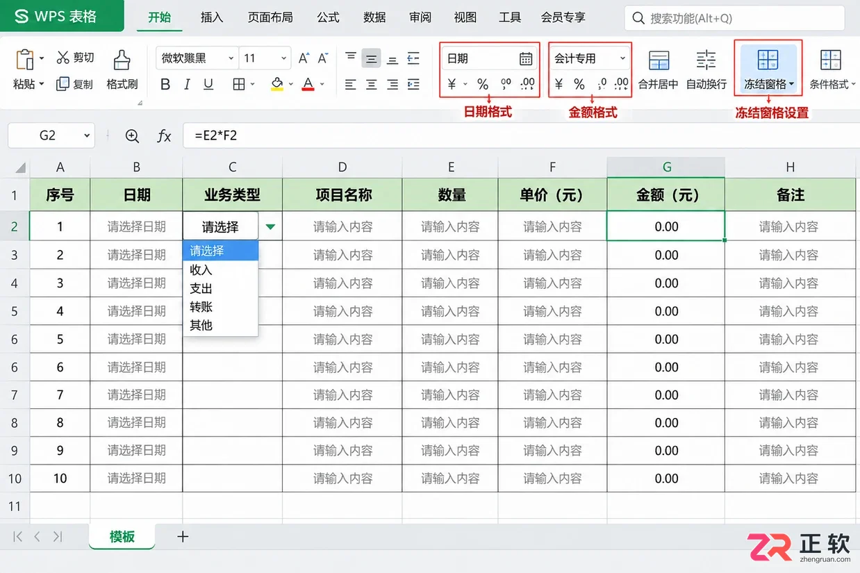The height and width of the screenshot is (573, 860).
Task: Click the green dropdown arrow in cell C2
Action: 270,226
